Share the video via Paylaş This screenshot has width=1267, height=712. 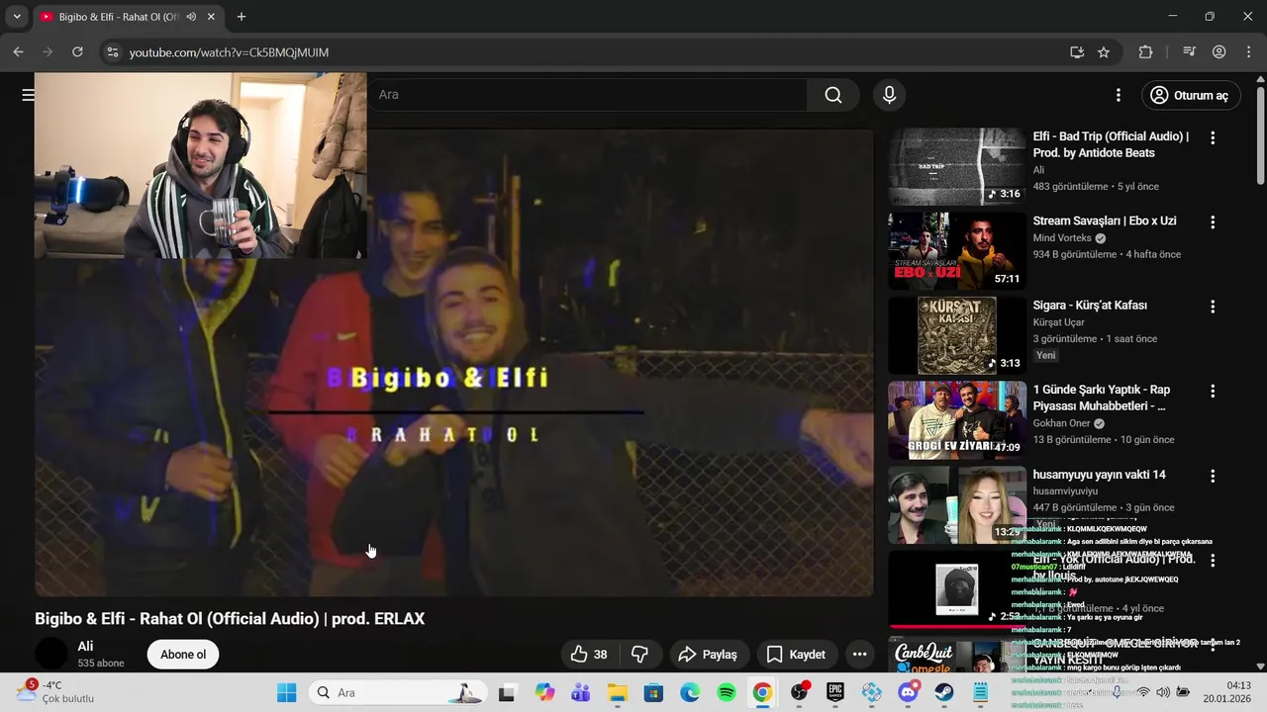pyautogui.click(x=708, y=655)
